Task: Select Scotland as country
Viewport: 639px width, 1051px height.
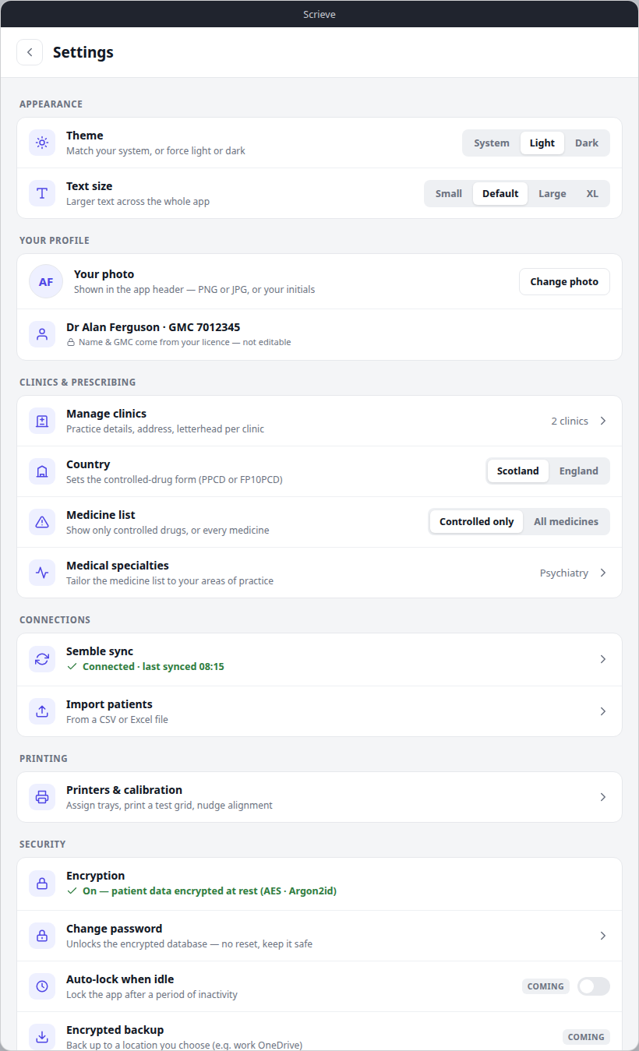Action: 518,471
